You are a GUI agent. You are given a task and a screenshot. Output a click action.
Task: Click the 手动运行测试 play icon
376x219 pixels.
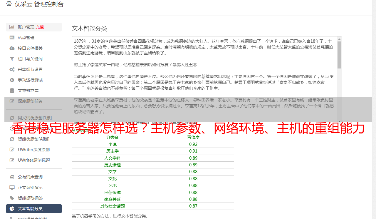[x=12, y=80]
